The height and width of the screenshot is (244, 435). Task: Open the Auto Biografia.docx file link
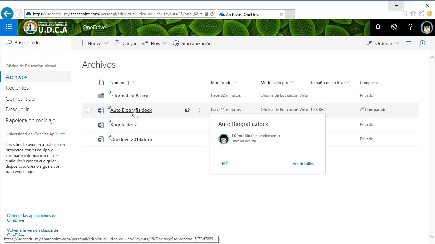(x=131, y=110)
